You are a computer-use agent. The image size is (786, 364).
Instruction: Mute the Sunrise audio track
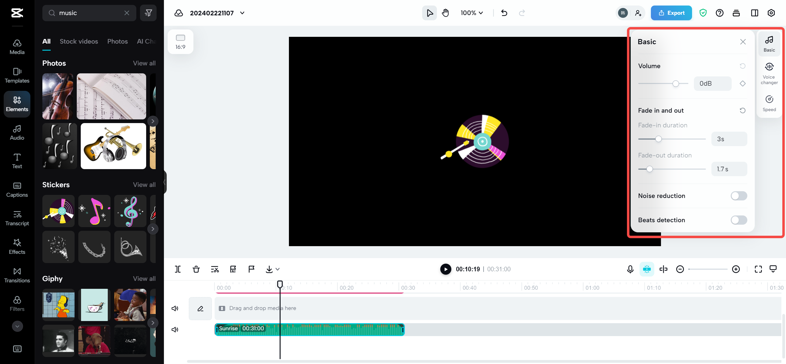(x=175, y=330)
